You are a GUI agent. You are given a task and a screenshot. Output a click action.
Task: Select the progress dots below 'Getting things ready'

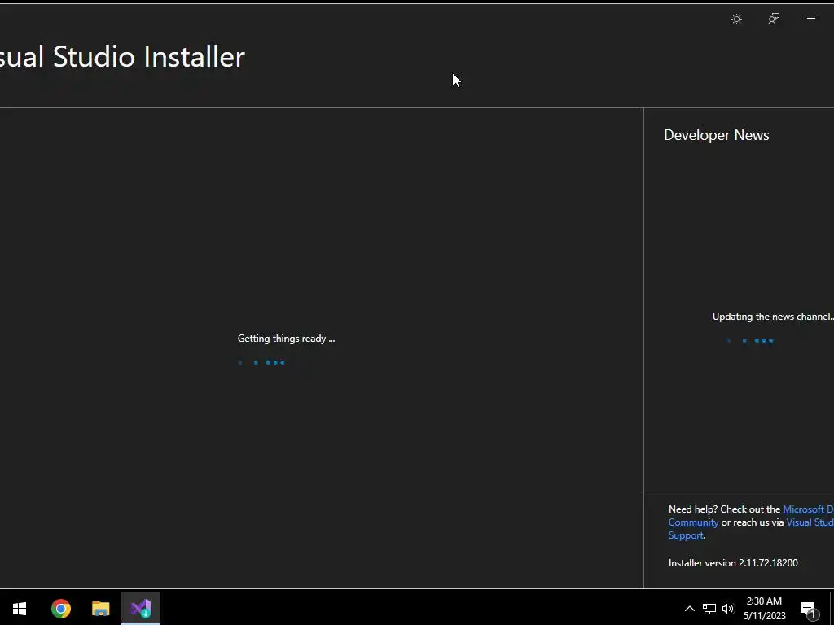click(261, 362)
